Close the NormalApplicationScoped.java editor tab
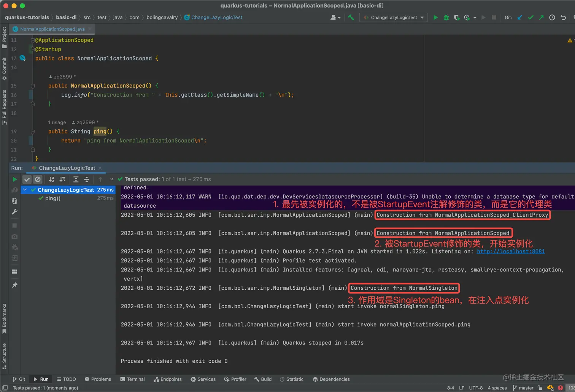This screenshot has height=392, width=575. (90, 29)
